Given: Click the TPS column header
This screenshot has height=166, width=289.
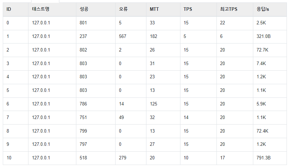Looking at the screenshot, I should click(x=198, y=9).
